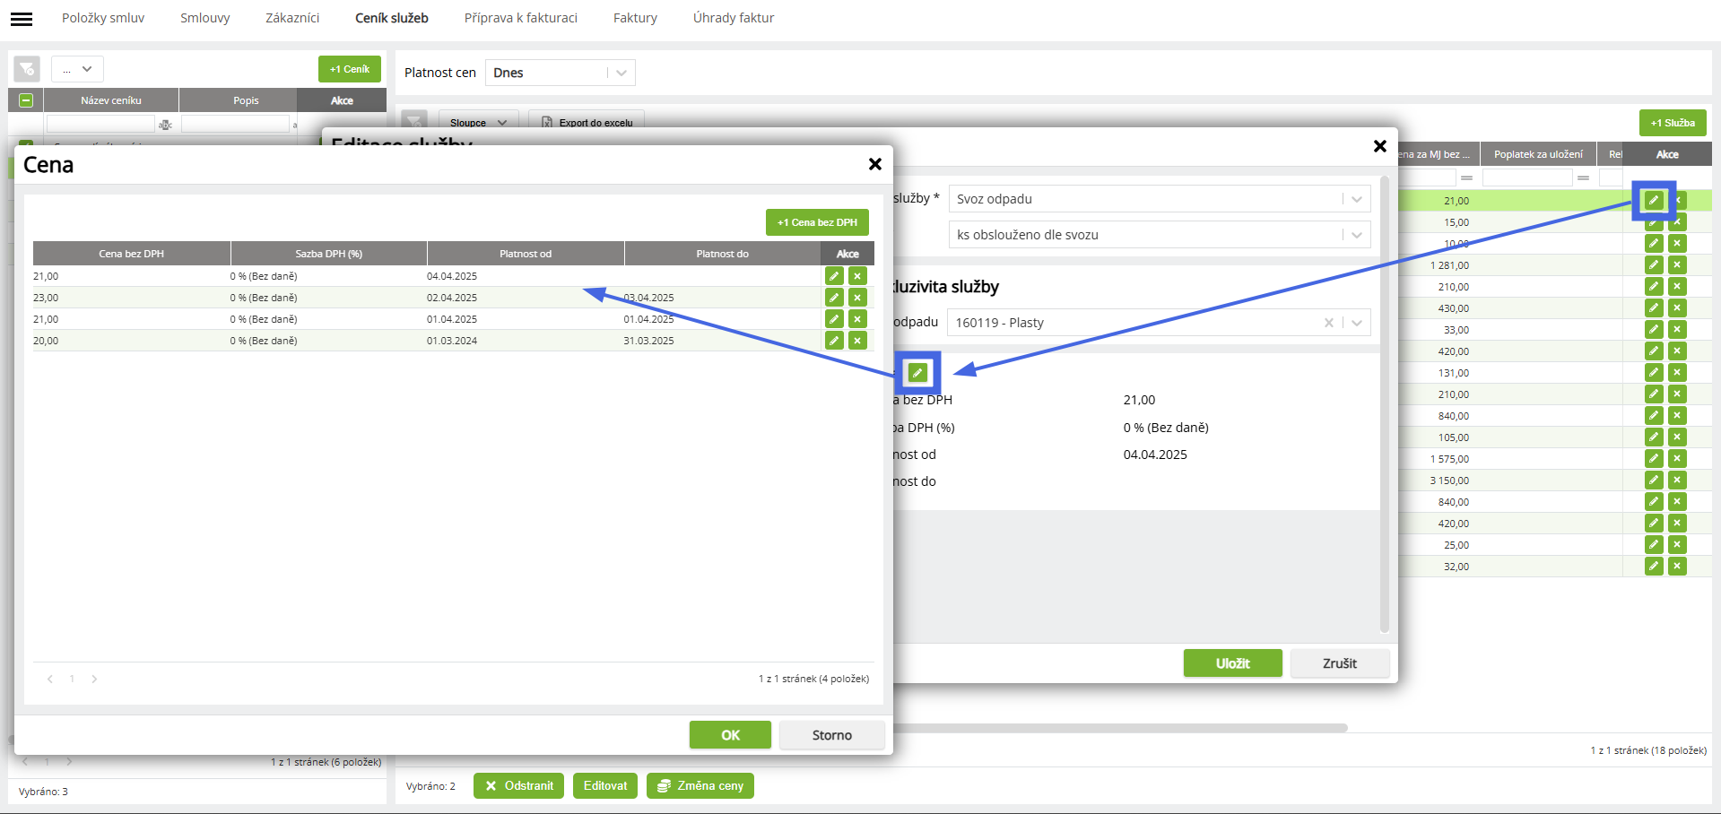Toggle the select-all checkbox in price list header
The image size is (1721, 814).
[26, 100]
